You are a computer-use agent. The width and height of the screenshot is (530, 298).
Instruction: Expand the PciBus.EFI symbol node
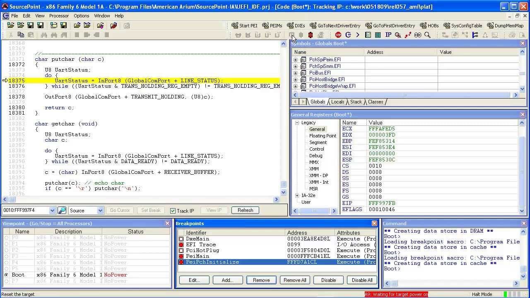(296, 73)
